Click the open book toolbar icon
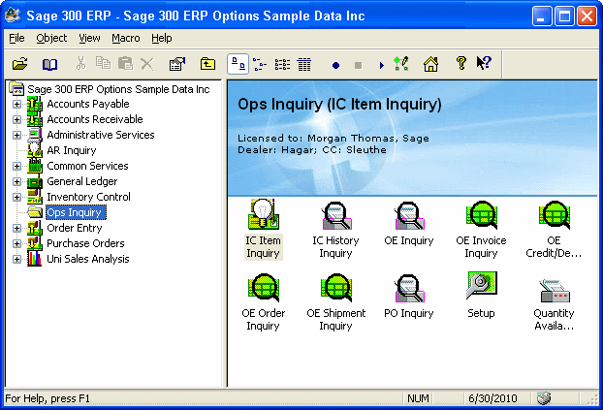 pos(49,64)
